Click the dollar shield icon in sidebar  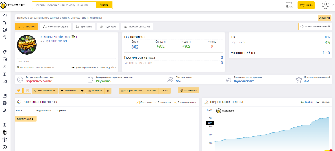5,125
